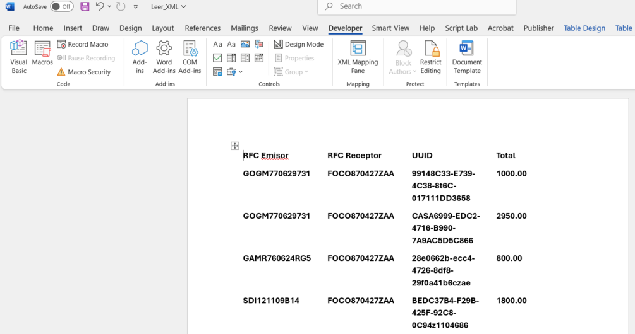Insert Date Picker content control
The image size is (635, 334).
point(259,58)
